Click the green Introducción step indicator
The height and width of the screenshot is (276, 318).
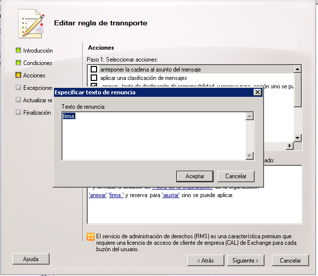tap(18, 51)
